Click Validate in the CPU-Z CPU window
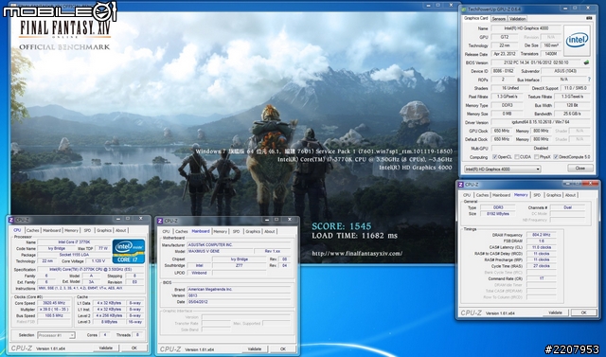 point(105,348)
